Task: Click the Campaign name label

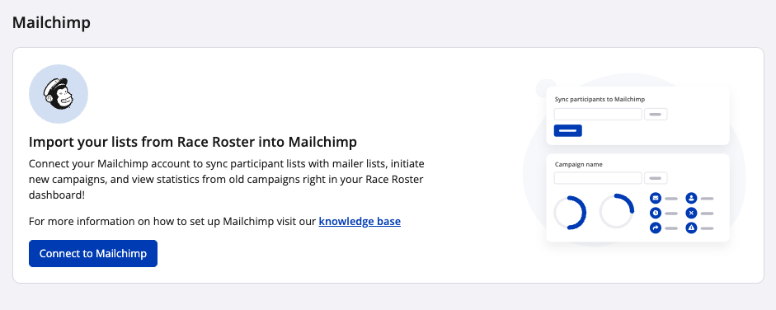Action: [579, 164]
